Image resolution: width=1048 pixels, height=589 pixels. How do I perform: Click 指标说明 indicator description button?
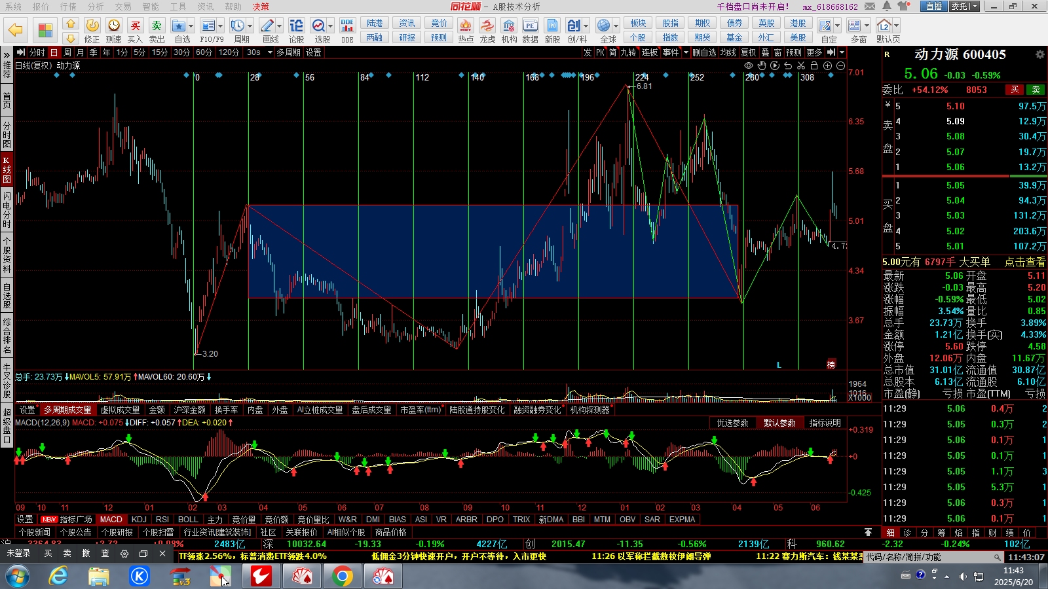click(x=825, y=423)
